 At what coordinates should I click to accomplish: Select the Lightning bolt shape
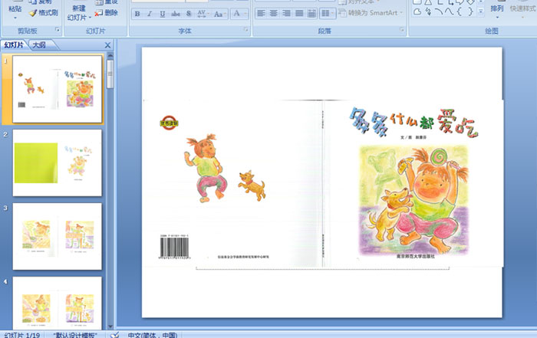point(428,11)
